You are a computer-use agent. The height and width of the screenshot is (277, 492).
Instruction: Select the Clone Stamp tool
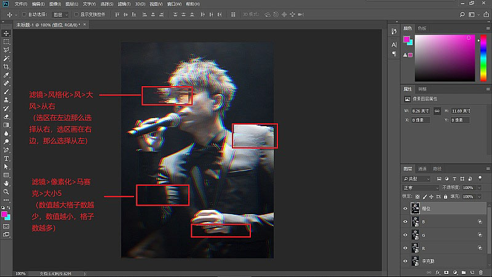pyautogui.click(x=6, y=100)
